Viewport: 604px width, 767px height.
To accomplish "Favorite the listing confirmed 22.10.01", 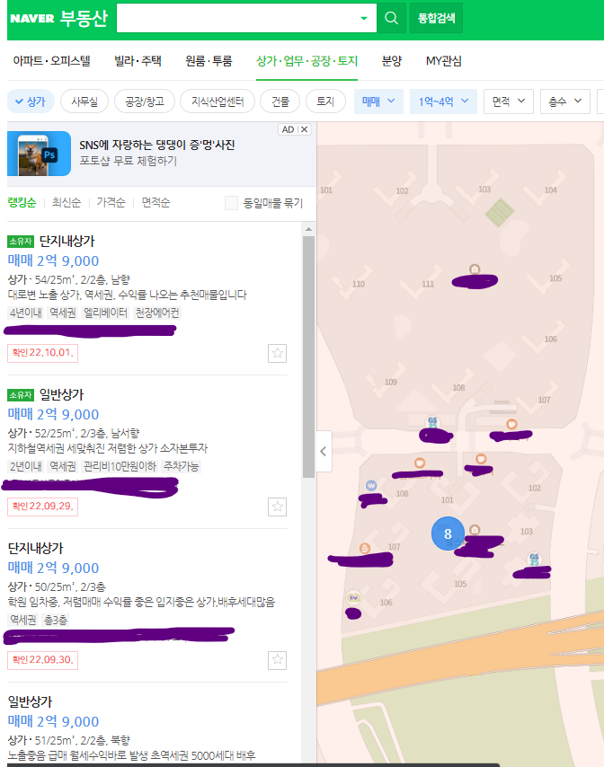I will [277, 353].
